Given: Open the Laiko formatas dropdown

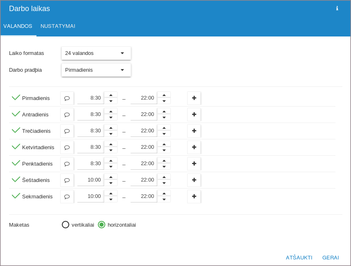Looking at the screenshot, I should click(x=96, y=53).
